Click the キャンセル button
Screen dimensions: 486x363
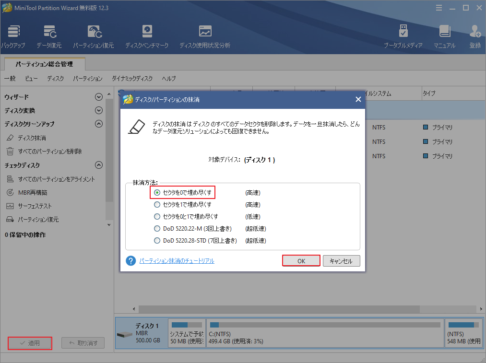click(341, 261)
